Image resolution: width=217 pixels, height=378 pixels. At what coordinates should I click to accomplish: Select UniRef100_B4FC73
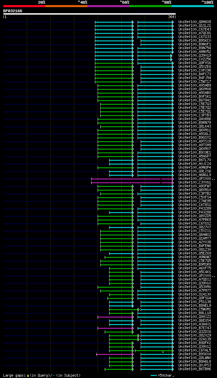(x=195, y=74)
